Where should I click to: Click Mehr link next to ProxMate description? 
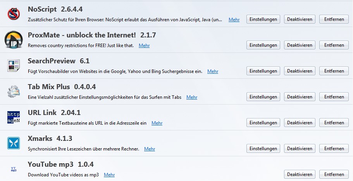144,46
